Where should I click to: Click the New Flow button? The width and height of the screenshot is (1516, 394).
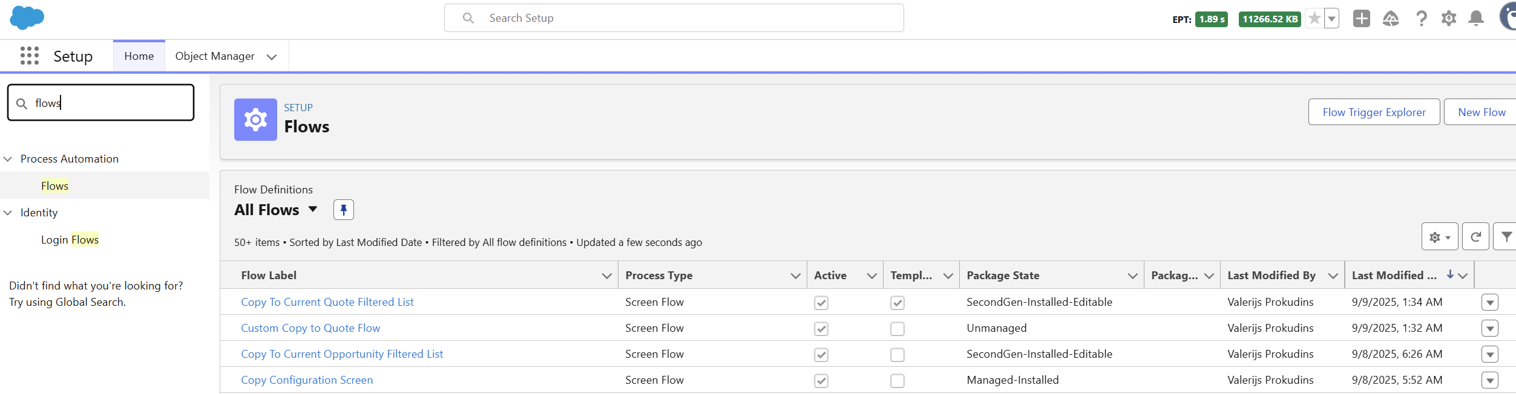click(1481, 112)
